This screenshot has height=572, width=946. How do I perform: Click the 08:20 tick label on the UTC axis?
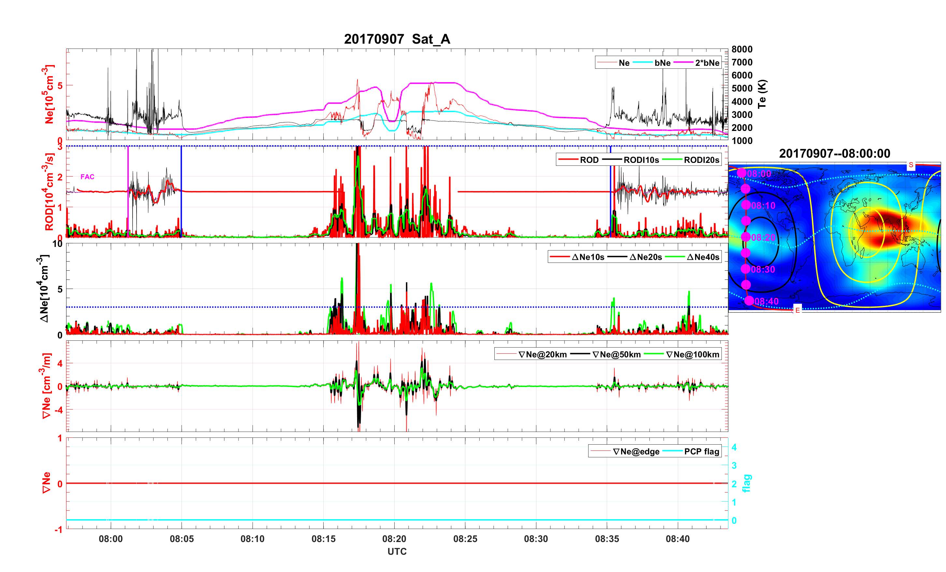(394, 538)
